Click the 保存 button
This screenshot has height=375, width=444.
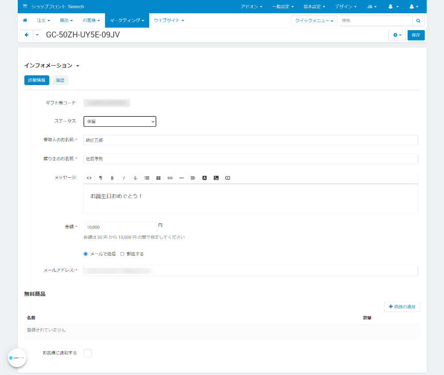(416, 35)
